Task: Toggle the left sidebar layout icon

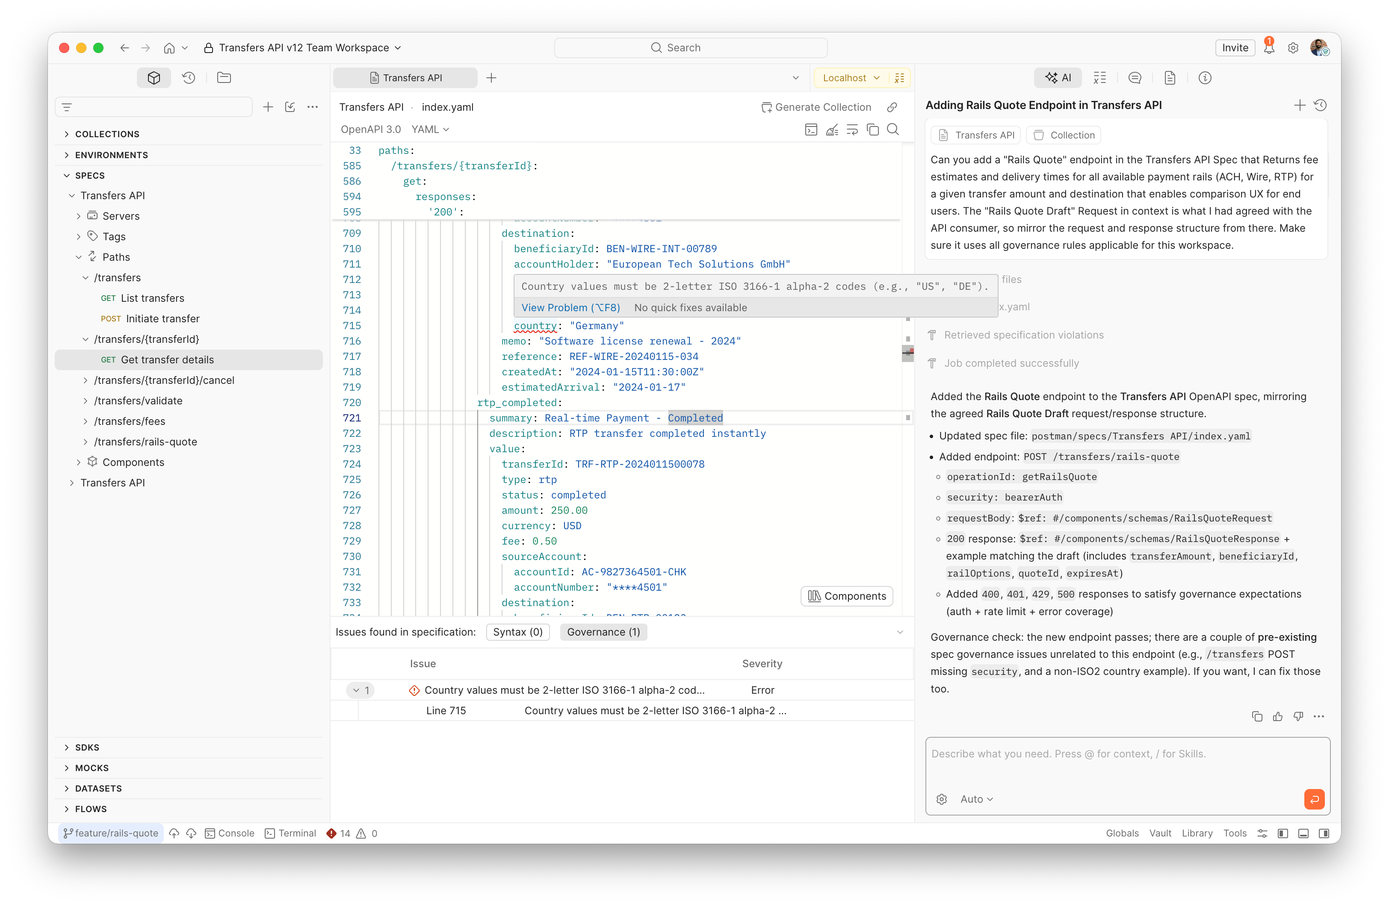Action: 1283,833
